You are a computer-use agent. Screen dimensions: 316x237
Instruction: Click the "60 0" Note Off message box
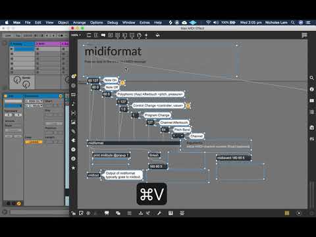pos(95,88)
